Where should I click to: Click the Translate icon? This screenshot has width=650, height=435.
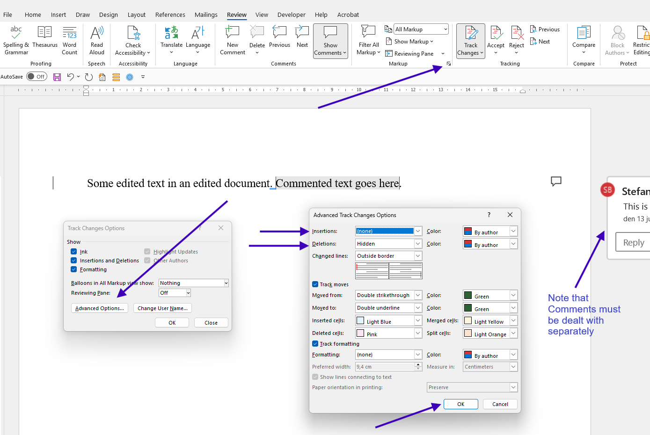click(171, 33)
